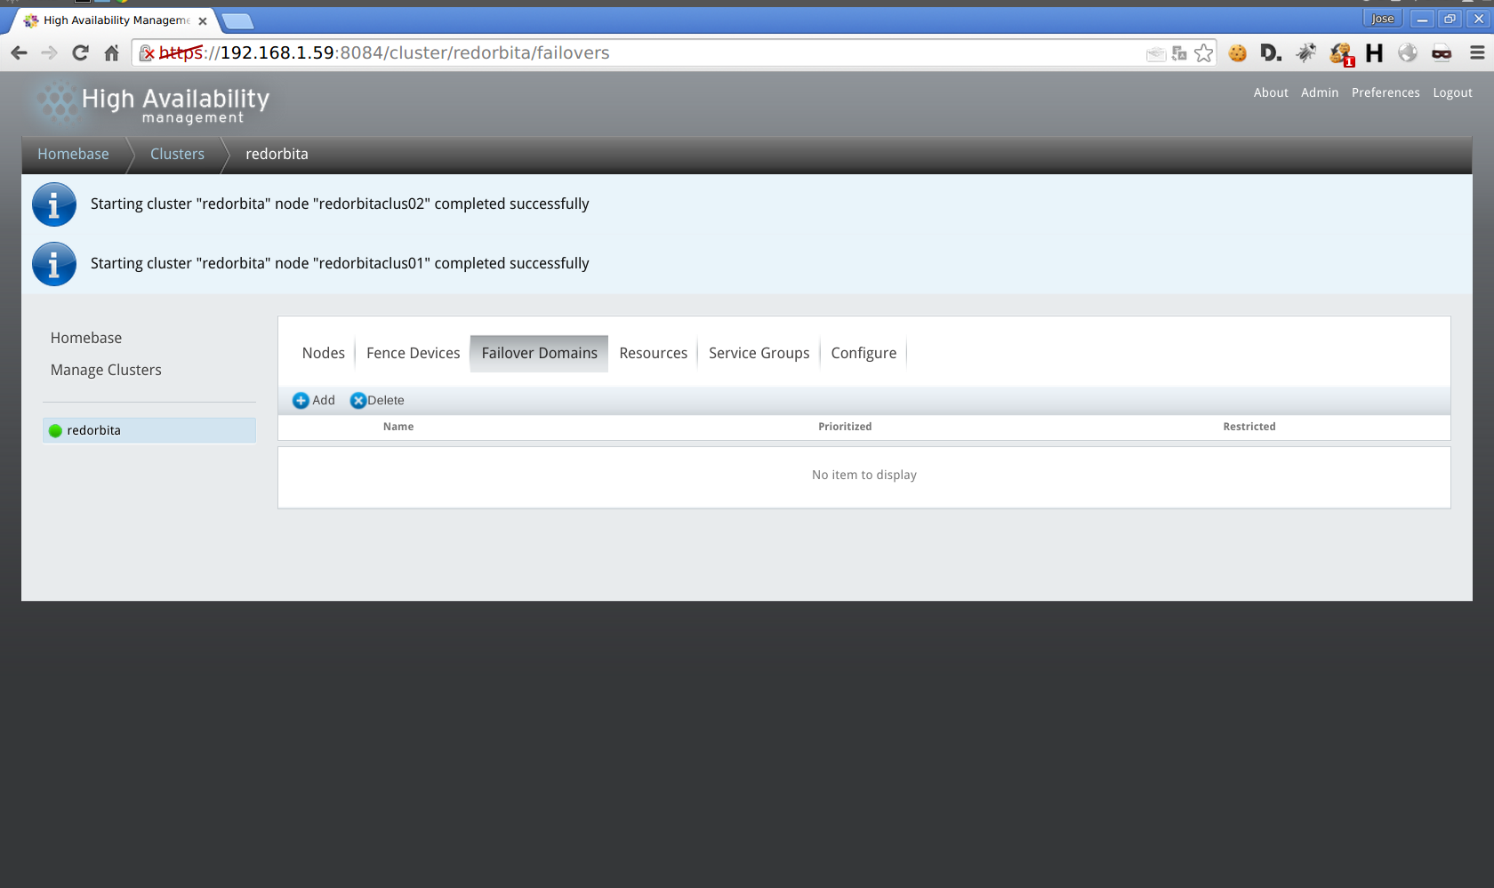1494x888 pixels.
Task: Open the Fence Devices tab
Action: click(x=413, y=353)
